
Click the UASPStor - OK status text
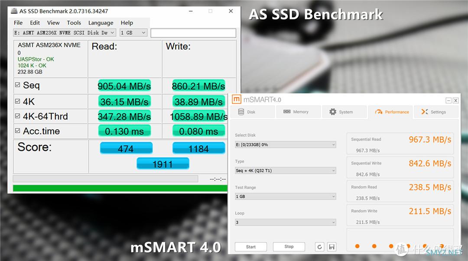coord(36,59)
